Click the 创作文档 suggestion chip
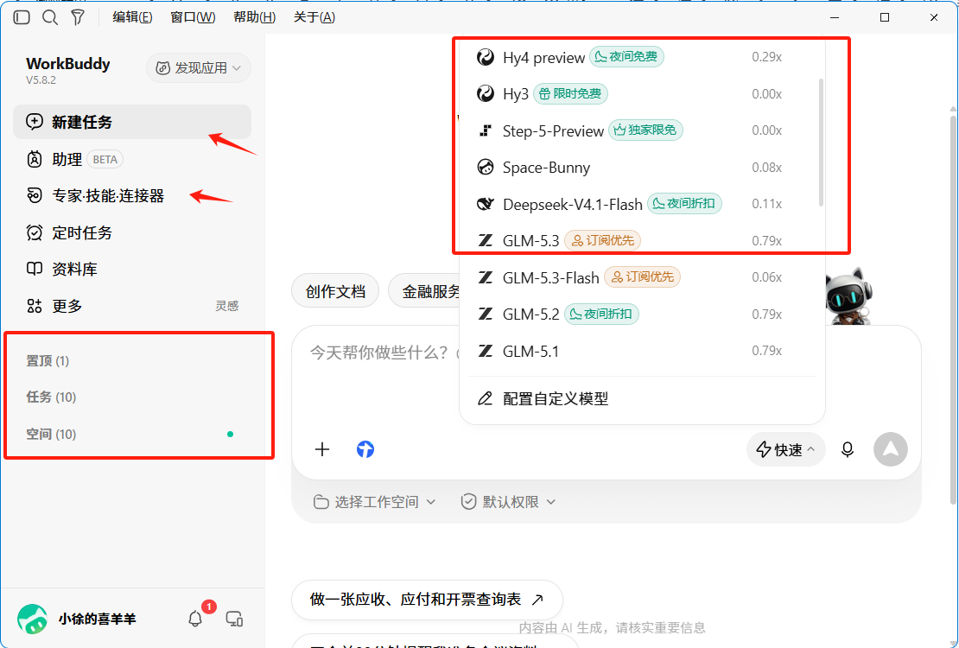The width and height of the screenshot is (959, 648). point(335,291)
